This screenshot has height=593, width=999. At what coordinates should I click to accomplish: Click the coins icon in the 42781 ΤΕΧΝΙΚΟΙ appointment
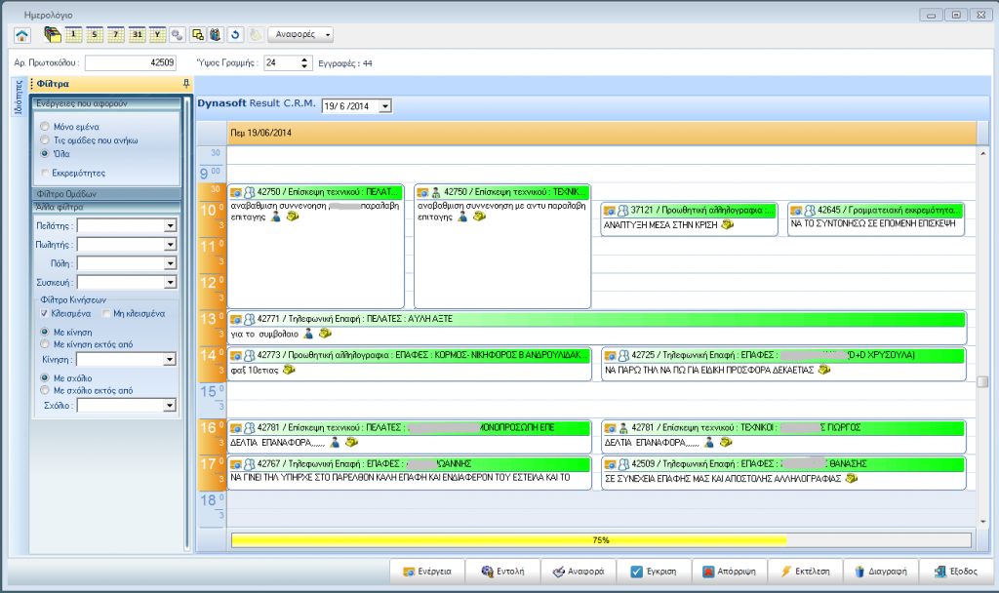pos(726,442)
